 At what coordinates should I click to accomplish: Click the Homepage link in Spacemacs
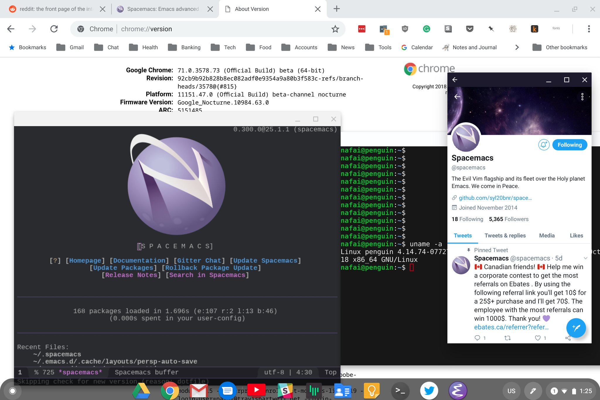click(x=85, y=260)
